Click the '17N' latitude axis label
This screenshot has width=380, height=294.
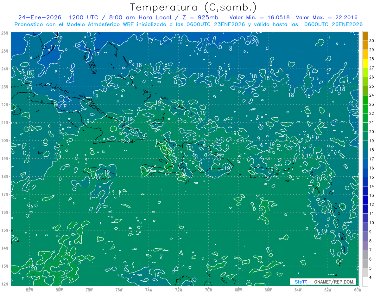[x=4, y=194]
